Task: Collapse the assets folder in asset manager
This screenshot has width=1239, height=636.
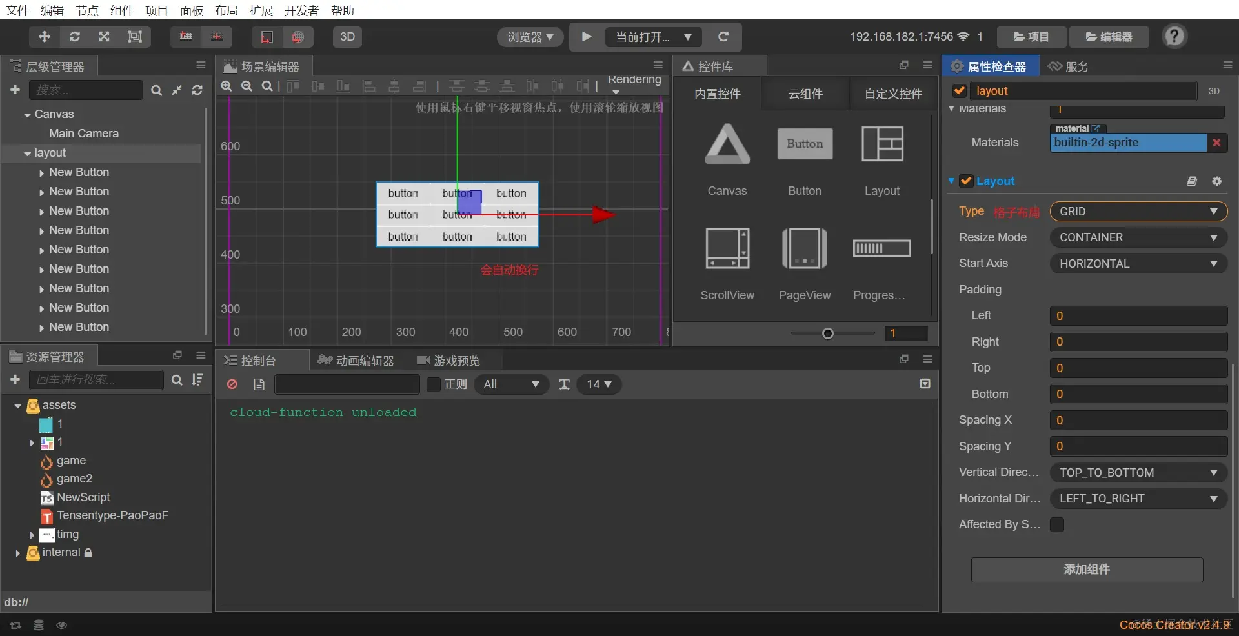Action: [x=18, y=406]
